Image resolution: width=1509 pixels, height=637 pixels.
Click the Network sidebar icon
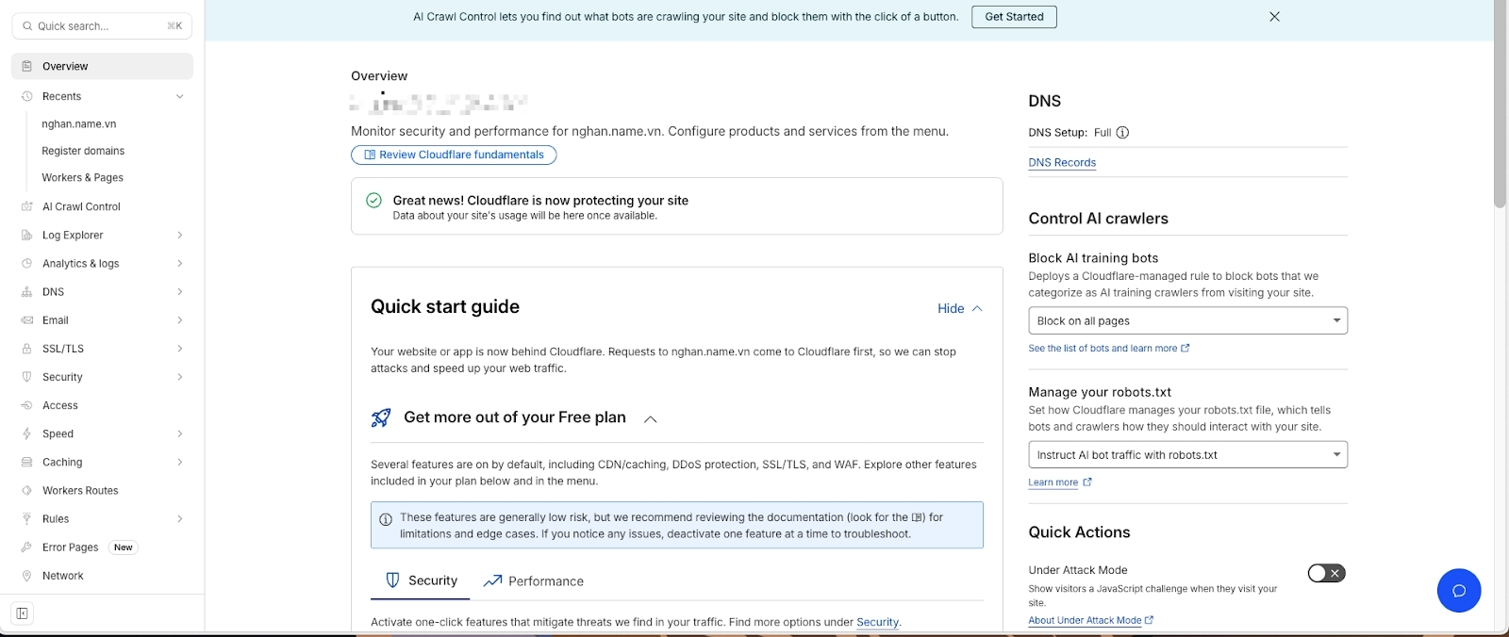pyautogui.click(x=27, y=576)
